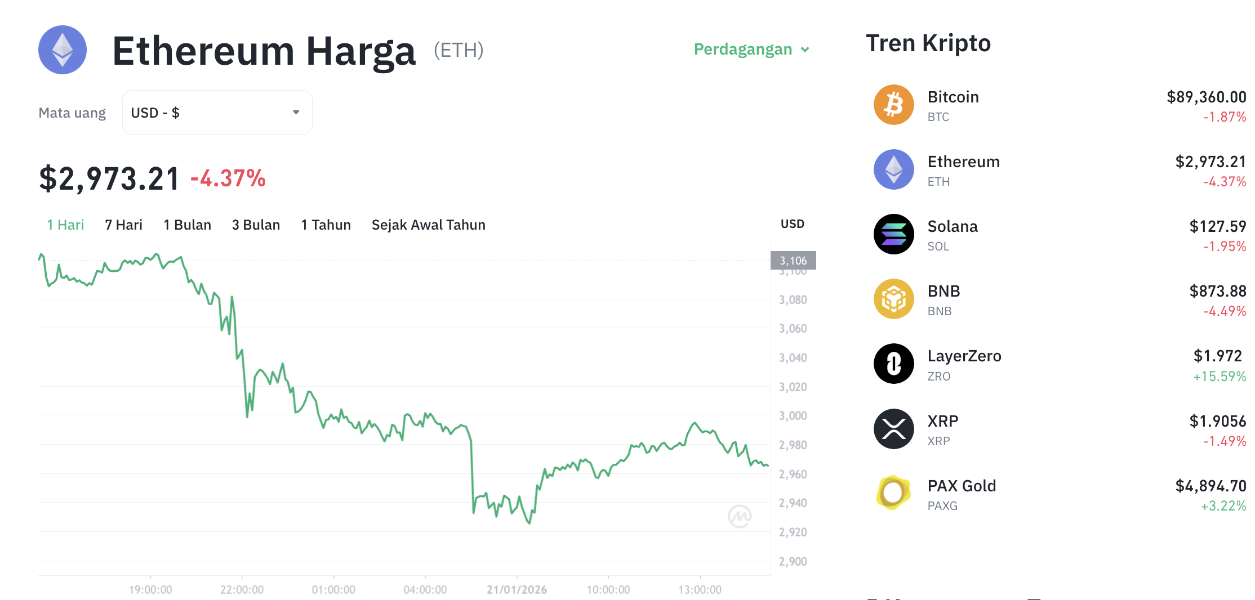Click the LayerZero icon in the sidebar
The height and width of the screenshot is (600, 1255).
pos(893,364)
